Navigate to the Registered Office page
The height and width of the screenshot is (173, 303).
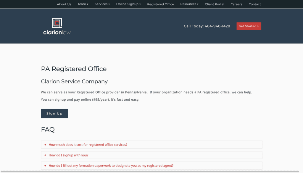point(160,4)
